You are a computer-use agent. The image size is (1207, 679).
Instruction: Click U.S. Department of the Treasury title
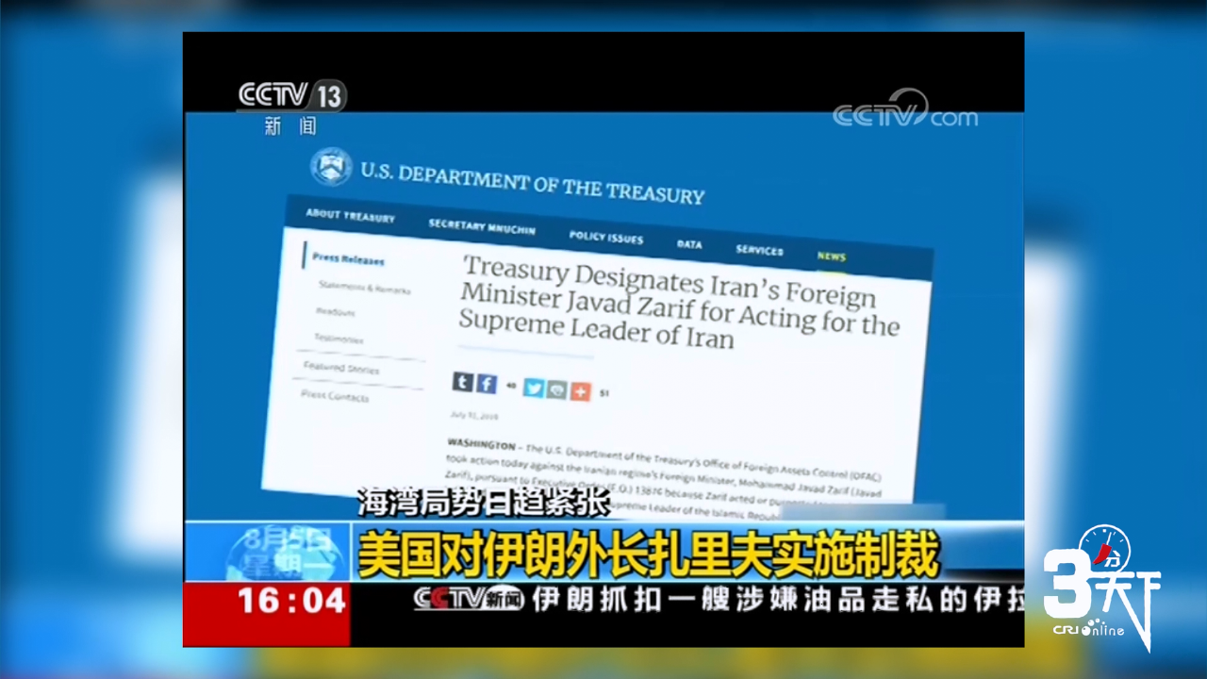pos(533,183)
